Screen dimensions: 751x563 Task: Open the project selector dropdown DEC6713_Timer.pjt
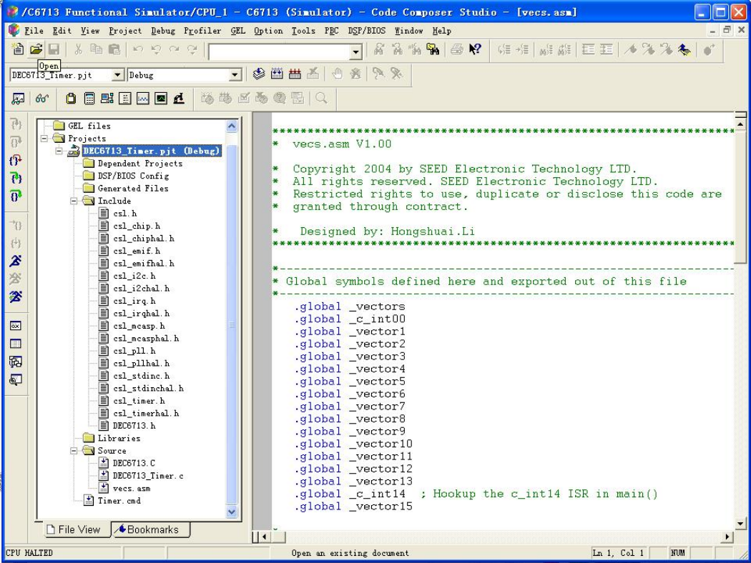[117, 75]
